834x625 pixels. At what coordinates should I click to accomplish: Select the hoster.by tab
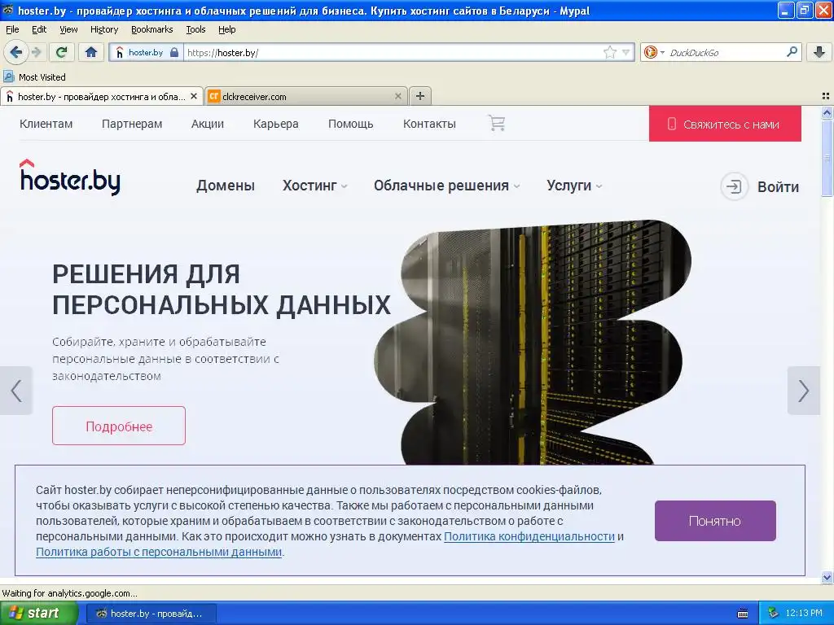coord(101,96)
